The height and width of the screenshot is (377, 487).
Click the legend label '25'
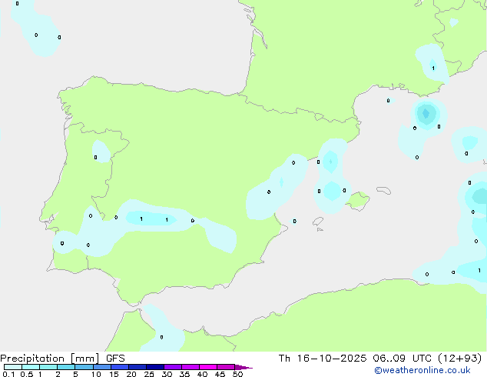tap(149, 374)
